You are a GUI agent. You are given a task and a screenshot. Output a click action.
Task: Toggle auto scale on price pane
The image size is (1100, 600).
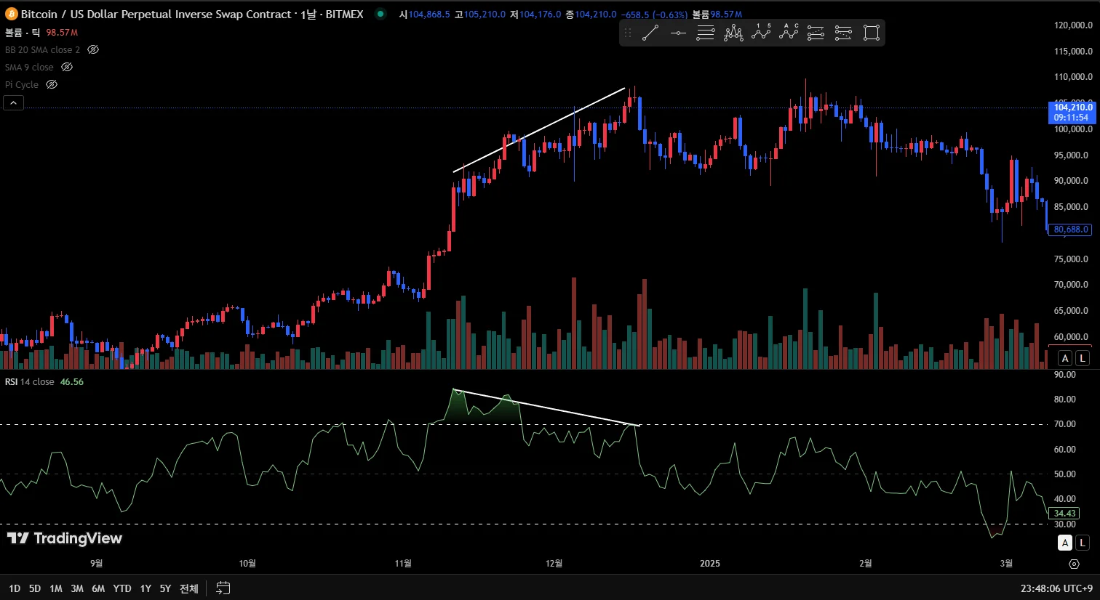(x=1065, y=358)
